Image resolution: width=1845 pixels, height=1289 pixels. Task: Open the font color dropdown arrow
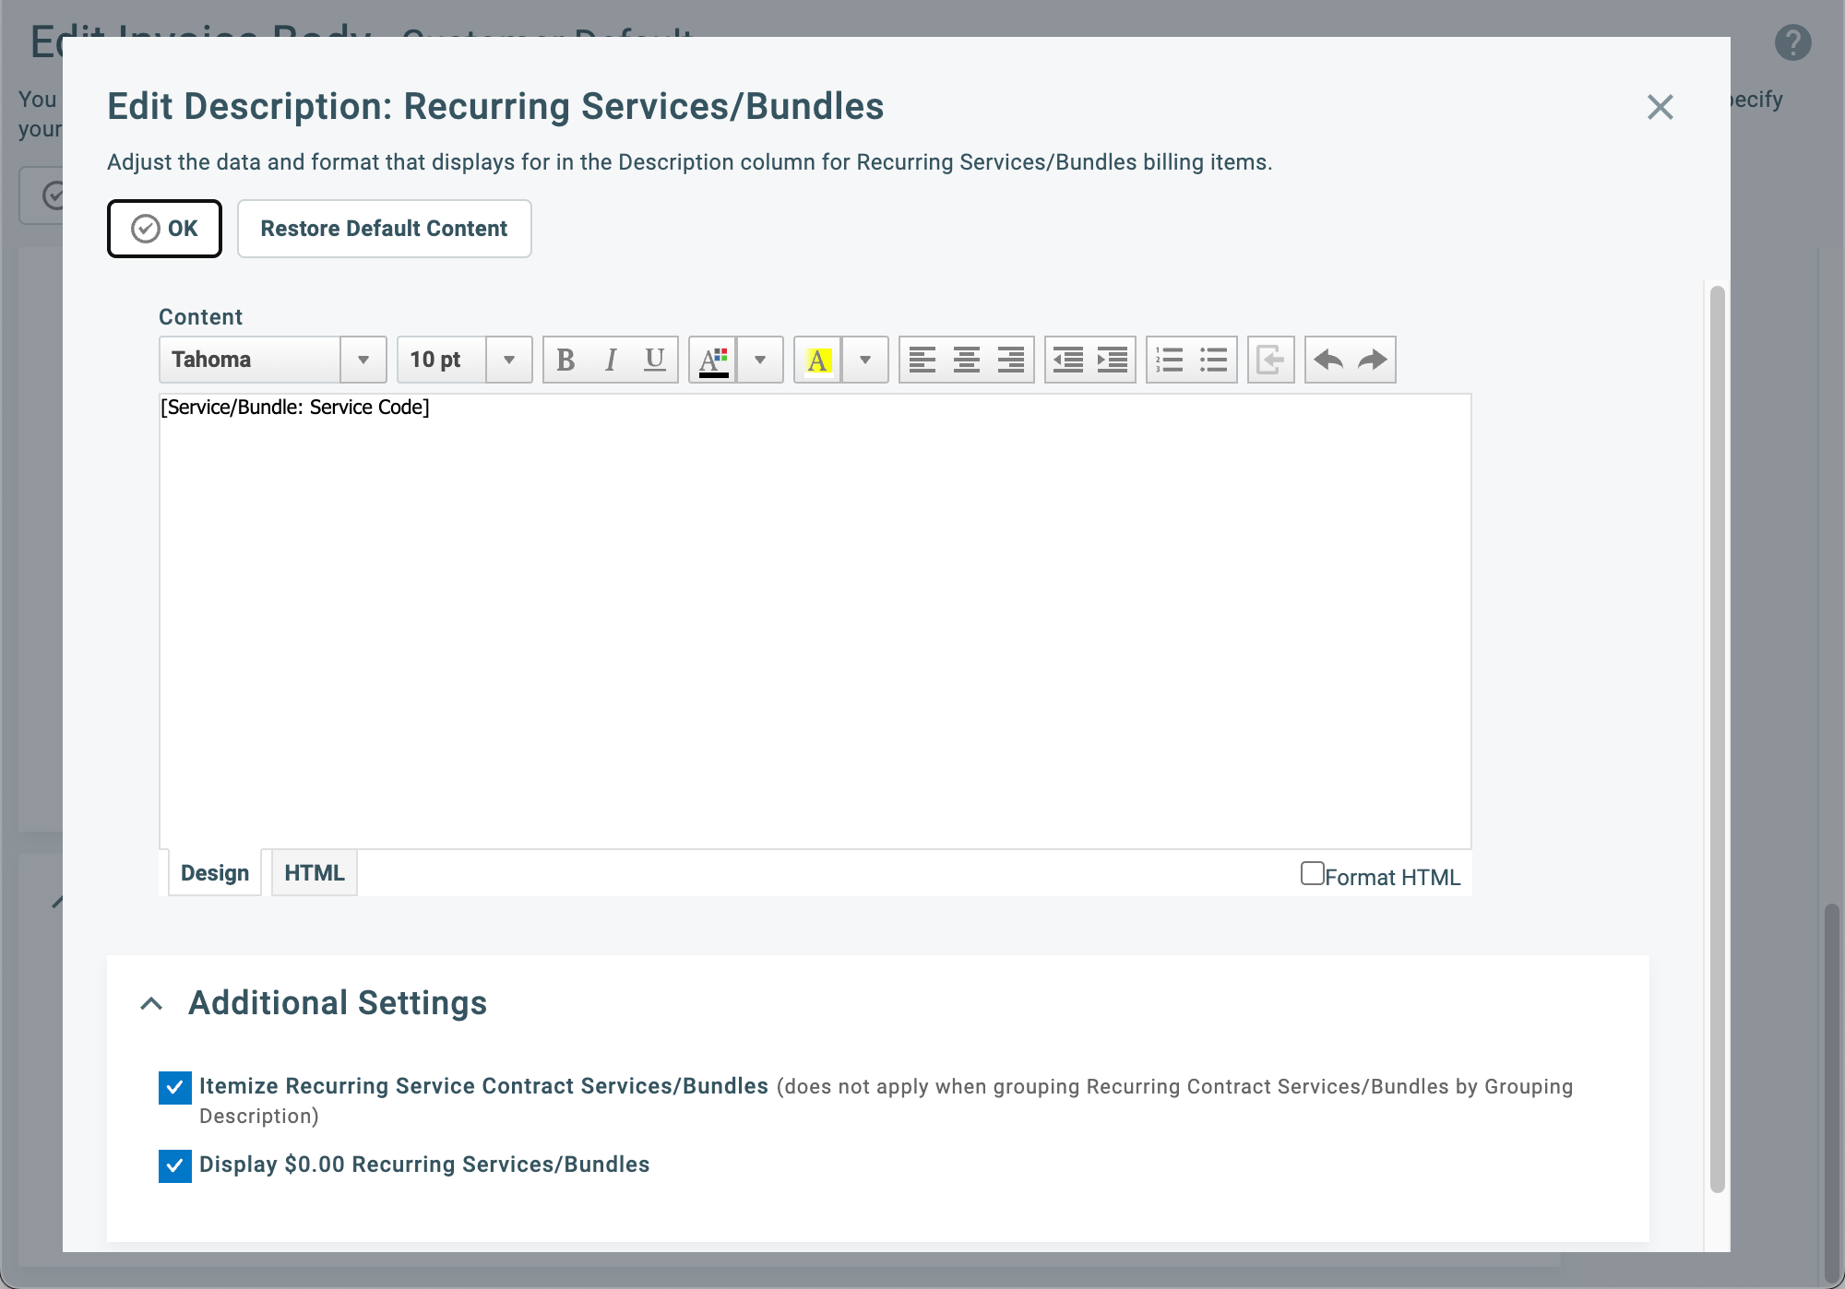point(760,360)
